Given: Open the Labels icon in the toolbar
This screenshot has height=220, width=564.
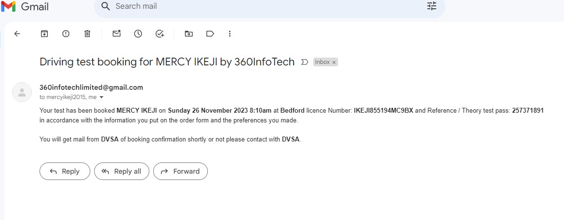Looking at the screenshot, I should point(210,34).
